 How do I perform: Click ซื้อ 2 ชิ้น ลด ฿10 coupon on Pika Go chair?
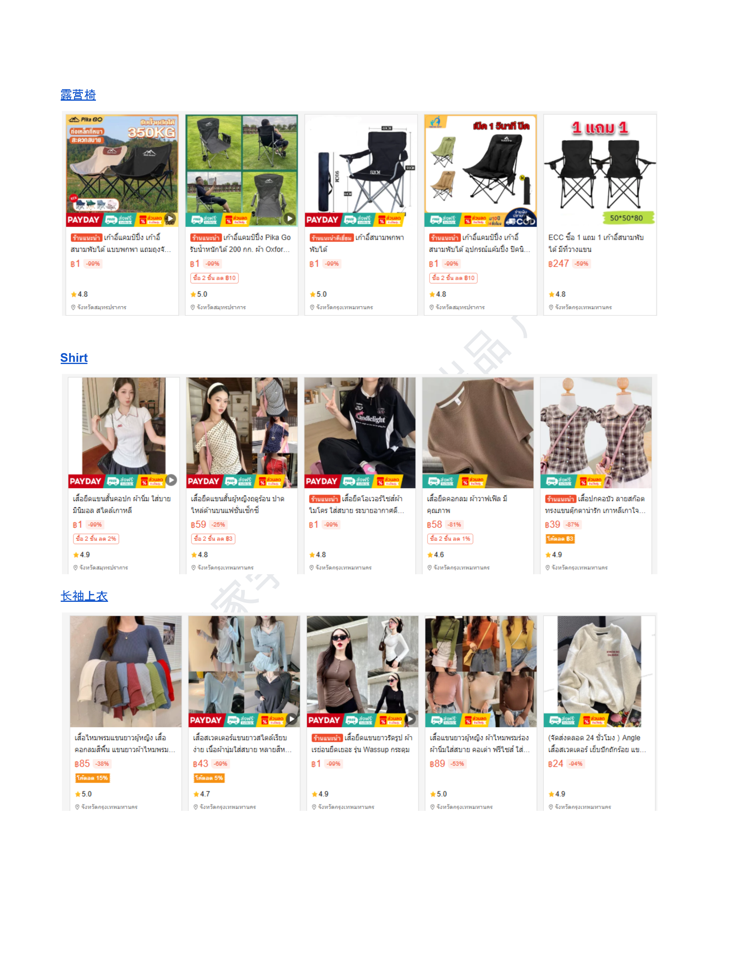pyautogui.click(x=214, y=278)
